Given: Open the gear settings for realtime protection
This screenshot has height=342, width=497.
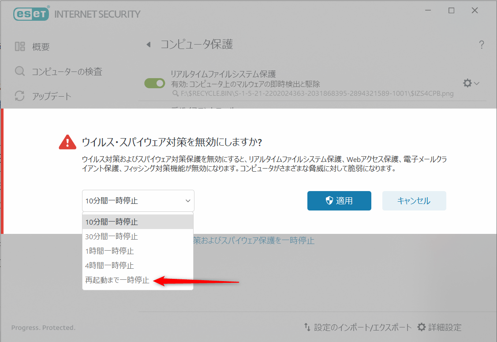Looking at the screenshot, I should (467, 83).
